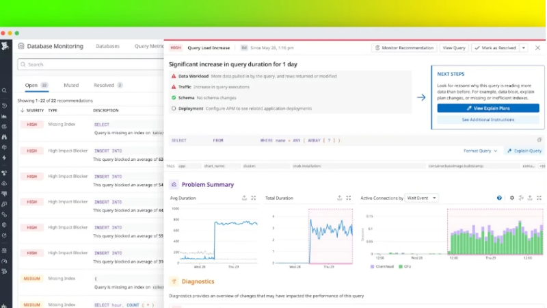Image resolution: width=547 pixels, height=308 pixels.
Task: Click the Datadog logo in the sidebar
Action: click(5, 47)
